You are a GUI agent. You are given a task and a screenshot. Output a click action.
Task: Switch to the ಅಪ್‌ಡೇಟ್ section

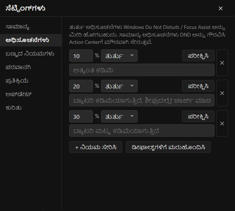(31, 94)
